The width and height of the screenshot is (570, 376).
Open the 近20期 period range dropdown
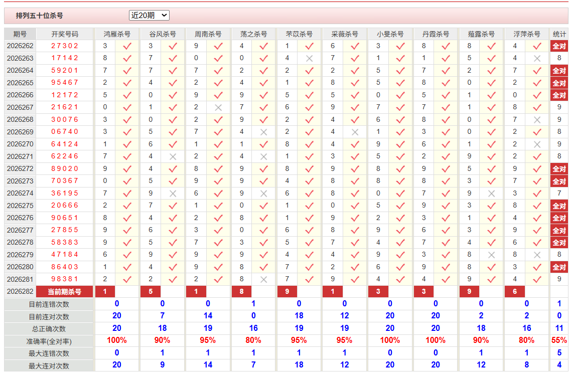pos(149,15)
